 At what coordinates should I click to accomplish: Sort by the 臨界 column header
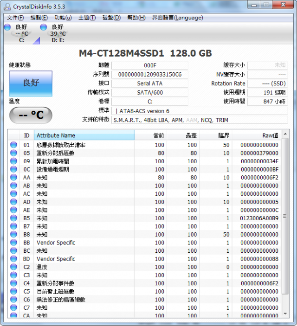[216, 135]
